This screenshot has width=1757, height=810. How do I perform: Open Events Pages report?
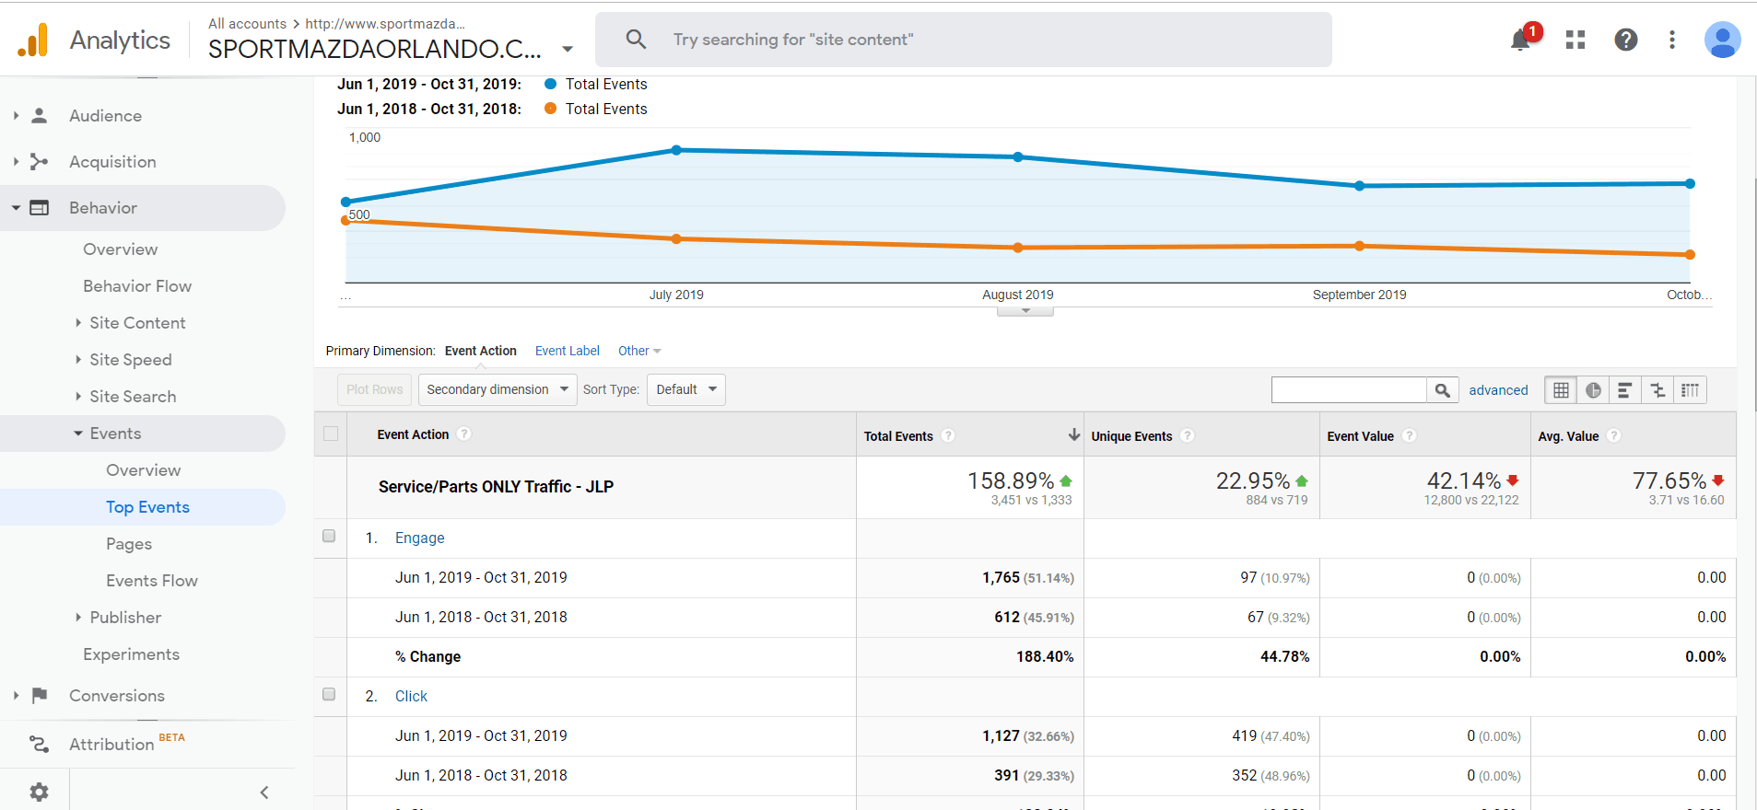pos(129,544)
